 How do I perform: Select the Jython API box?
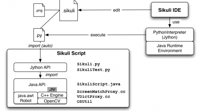(x=40, y=67)
